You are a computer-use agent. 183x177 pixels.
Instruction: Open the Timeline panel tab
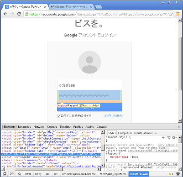(x=65, y=127)
